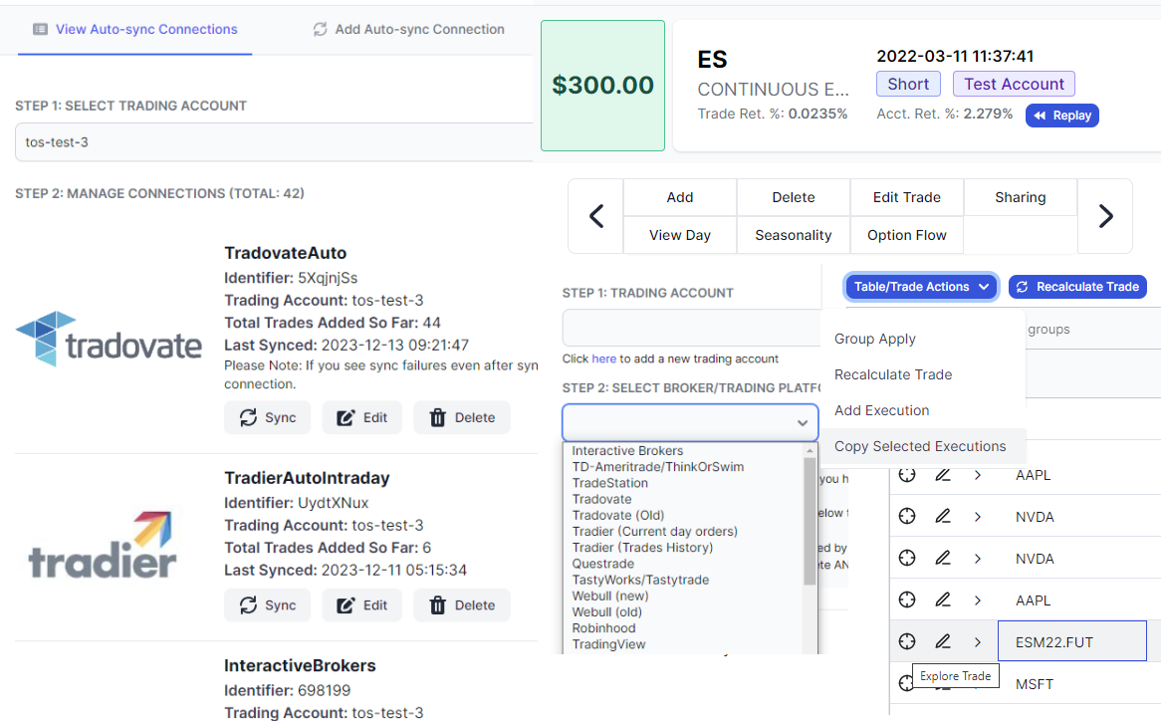Open Add Auto-sync Connection tab
Image resolution: width=1161 pixels, height=721 pixels.
[408, 29]
